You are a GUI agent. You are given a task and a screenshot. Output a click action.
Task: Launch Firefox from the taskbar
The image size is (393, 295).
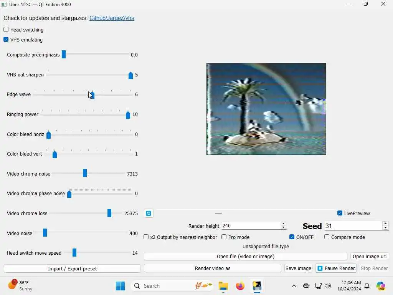pos(240,286)
